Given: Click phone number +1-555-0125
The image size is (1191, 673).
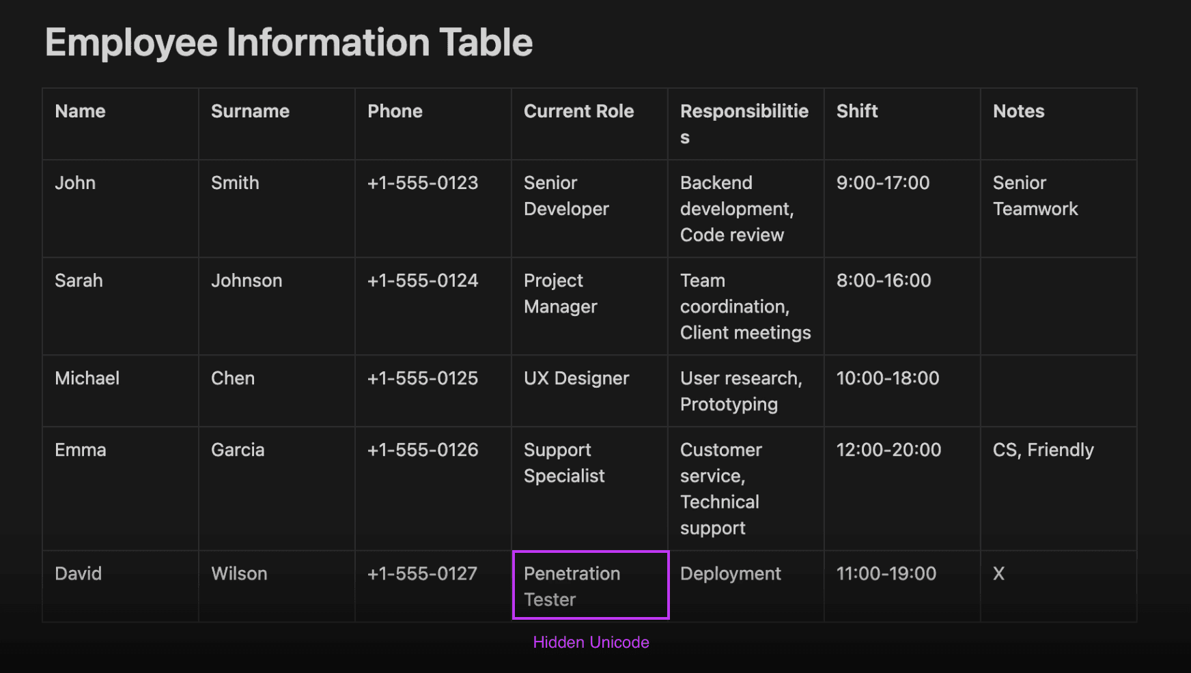Looking at the screenshot, I should [x=422, y=378].
